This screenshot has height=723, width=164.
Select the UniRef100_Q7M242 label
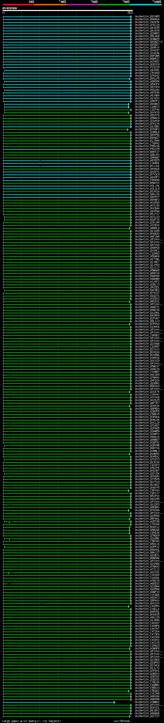point(147,76)
